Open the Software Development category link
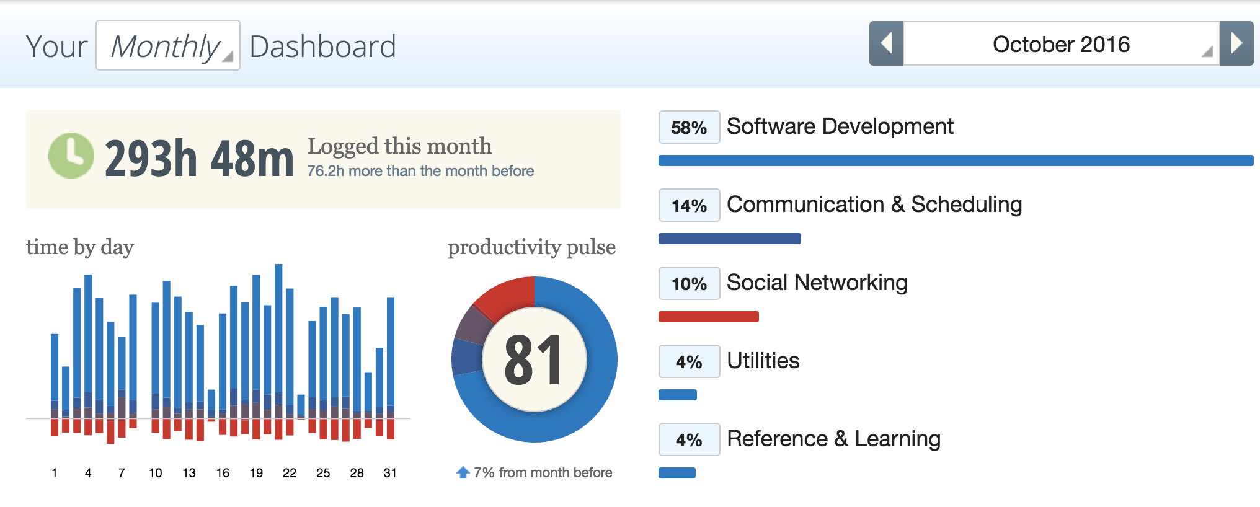This screenshot has width=1260, height=507. pos(840,126)
